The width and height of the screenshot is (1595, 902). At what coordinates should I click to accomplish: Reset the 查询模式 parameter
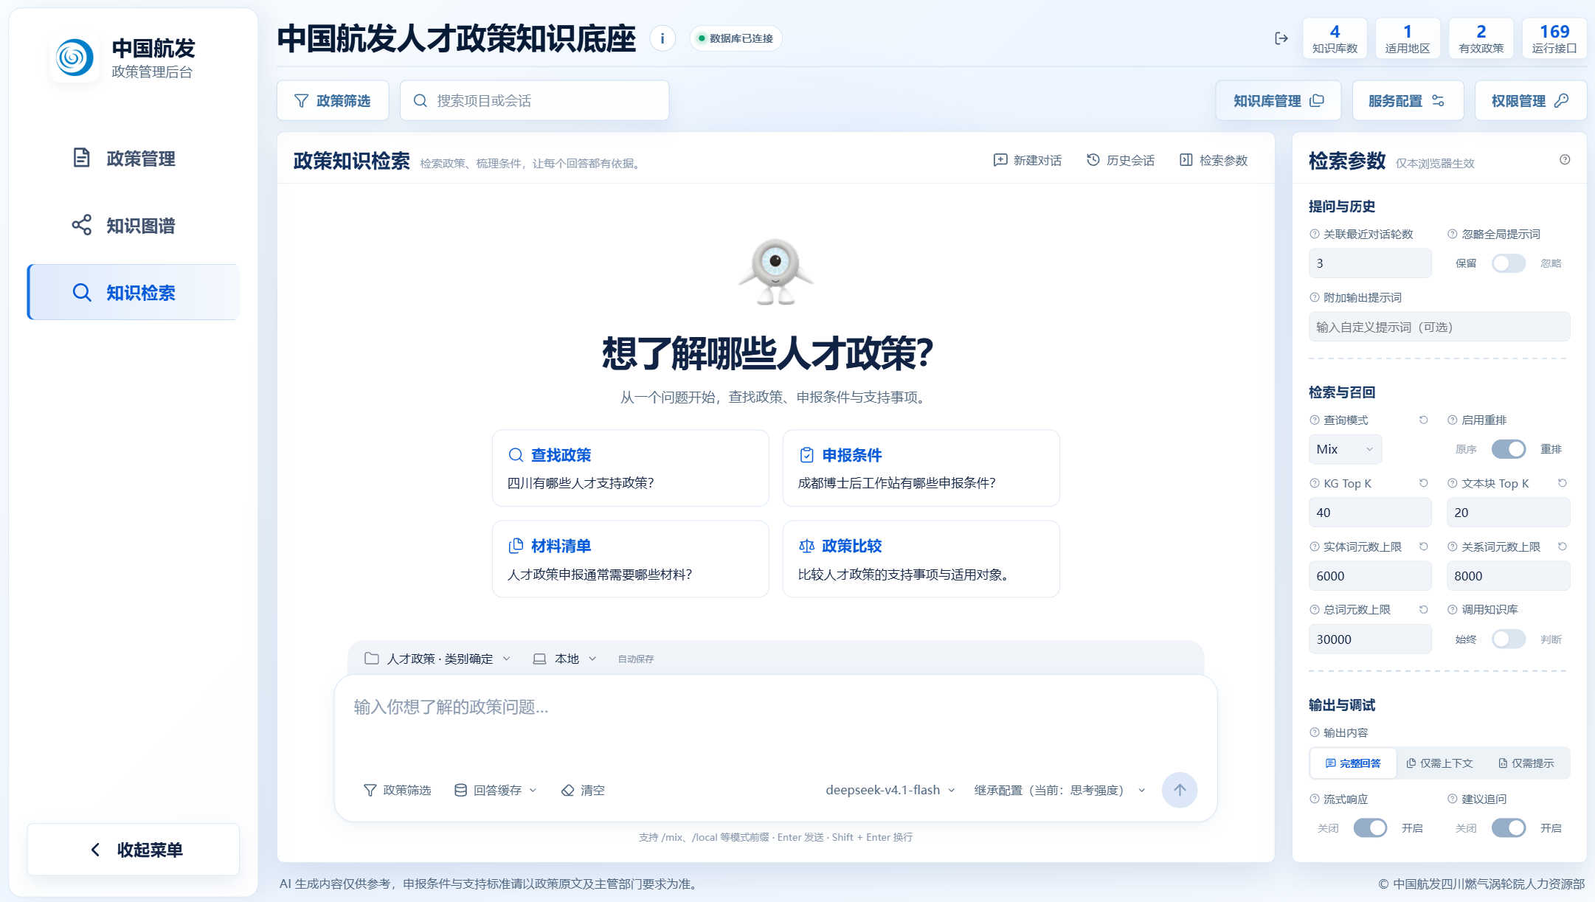(1423, 420)
